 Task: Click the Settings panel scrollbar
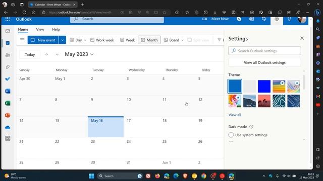coord(304,82)
